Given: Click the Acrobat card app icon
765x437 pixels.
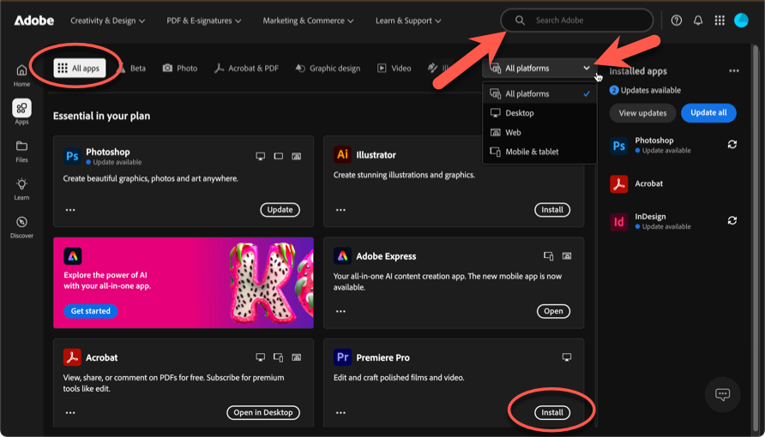Looking at the screenshot, I should [72, 357].
